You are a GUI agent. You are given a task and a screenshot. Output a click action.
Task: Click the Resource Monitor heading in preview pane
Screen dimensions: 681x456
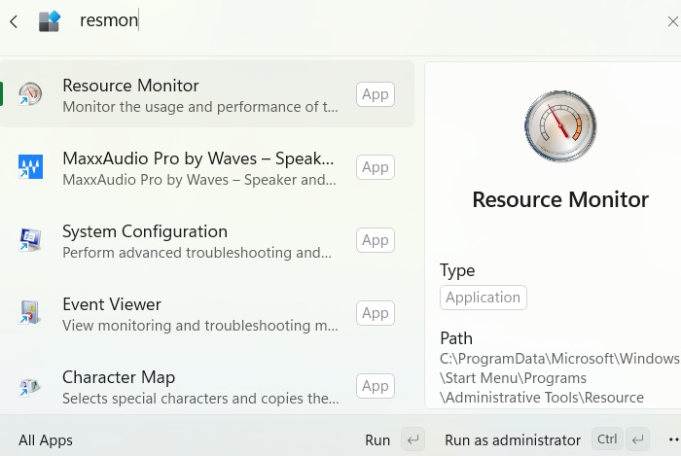pyautogui.click(x=560, y=200)
